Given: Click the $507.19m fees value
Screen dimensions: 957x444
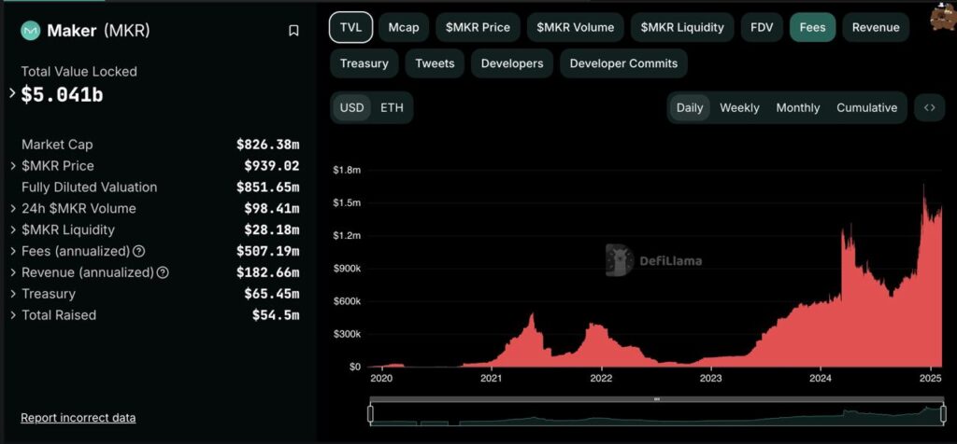Looking at the screenshot, I should point(268,251).
